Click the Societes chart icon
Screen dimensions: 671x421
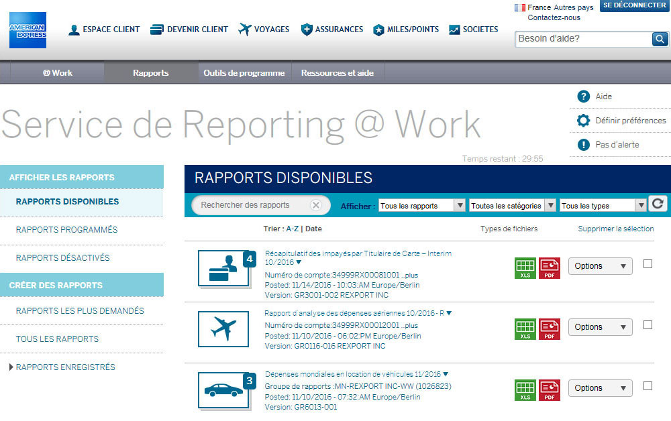pos(454,29)
